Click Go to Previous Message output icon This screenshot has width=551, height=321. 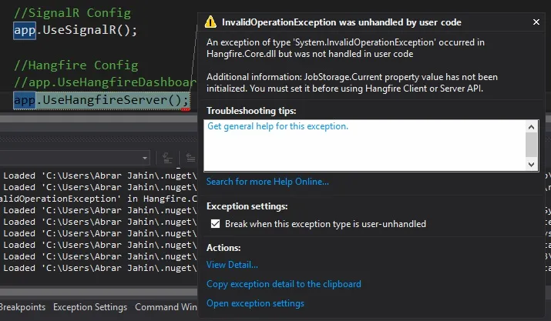[190, 158]
